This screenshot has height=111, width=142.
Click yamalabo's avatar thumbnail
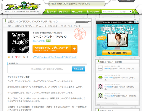point(100,86)
